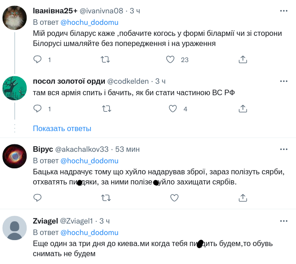The height and width of the screenshot is (264, 296).
Task: Open more options for Вірус tweet
Action: coord(284,149)
